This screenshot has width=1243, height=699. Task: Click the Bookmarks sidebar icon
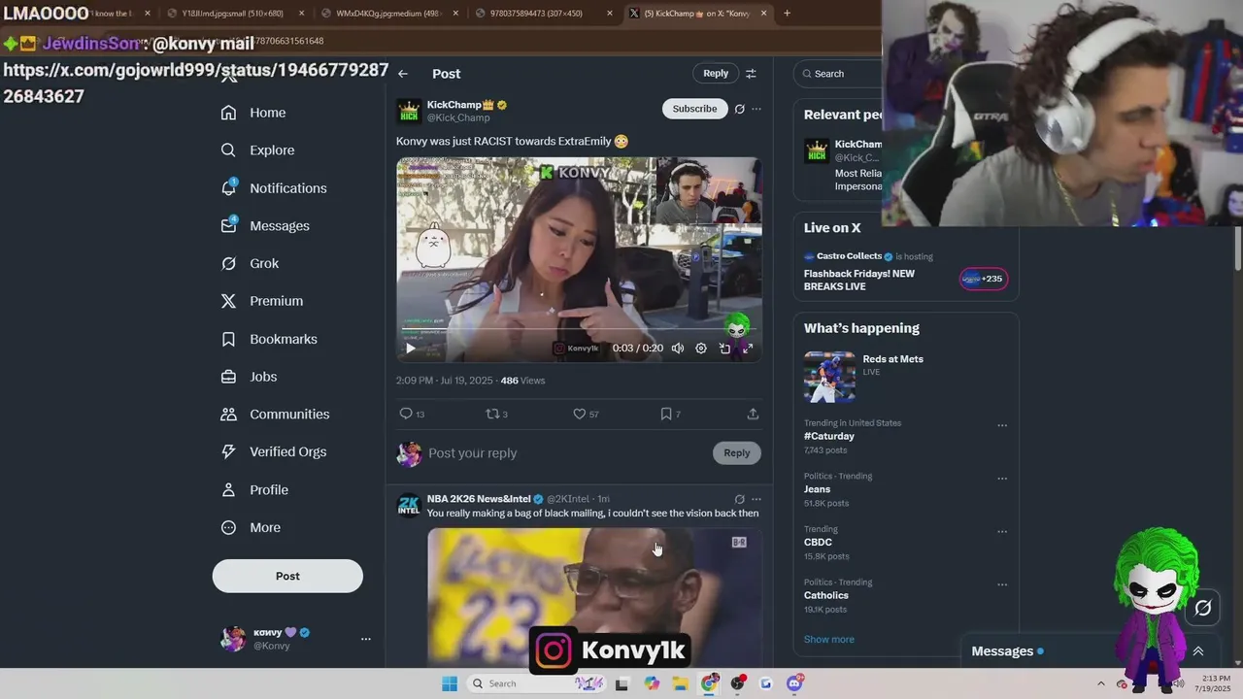pos(228,339)
